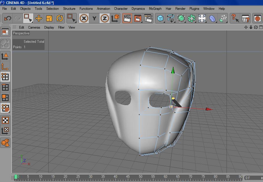Image resolution: width=263 pixels, height=182 pixels.
Task: Click the Perspective viewport label
Action: coord(21,33)
